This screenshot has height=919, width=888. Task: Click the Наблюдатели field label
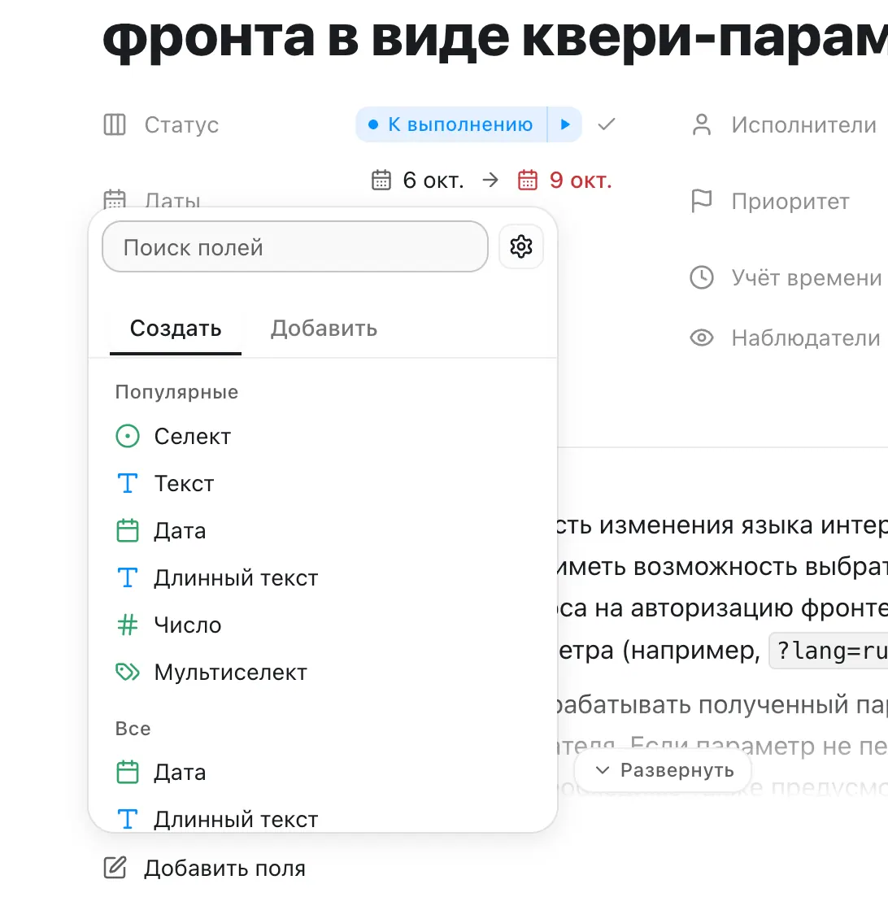coord(805,338)
